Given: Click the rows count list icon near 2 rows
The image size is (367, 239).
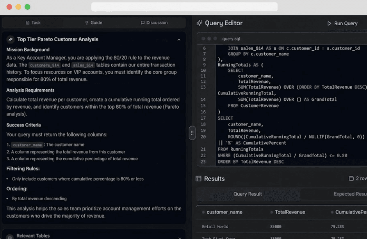Looking at the screenshot, I should pos(350,178).
